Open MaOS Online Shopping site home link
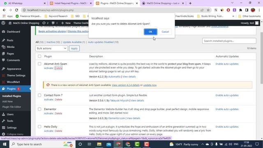This screenshot has width=263, height=148. [x=24, y=23]
